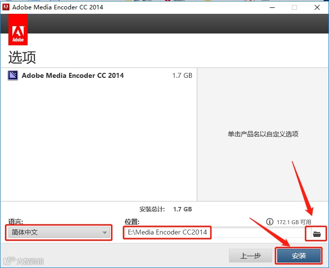Viewport: 329px width, 268px height.
Task: Click the 安装总计 total label
Action: [152, 209]
